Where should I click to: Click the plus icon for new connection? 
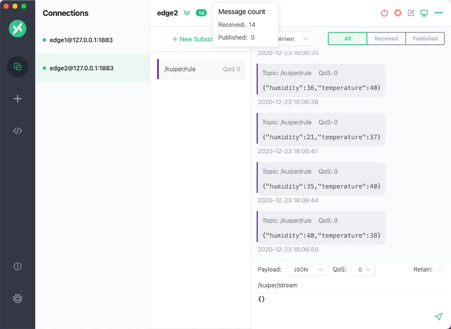coord(18,99)
